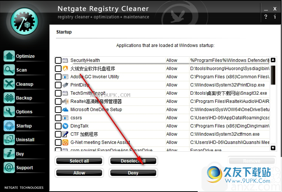282x192 pixels.
Task: Click the Huorong orange shield icon
Action: click(x=65, y=69)
